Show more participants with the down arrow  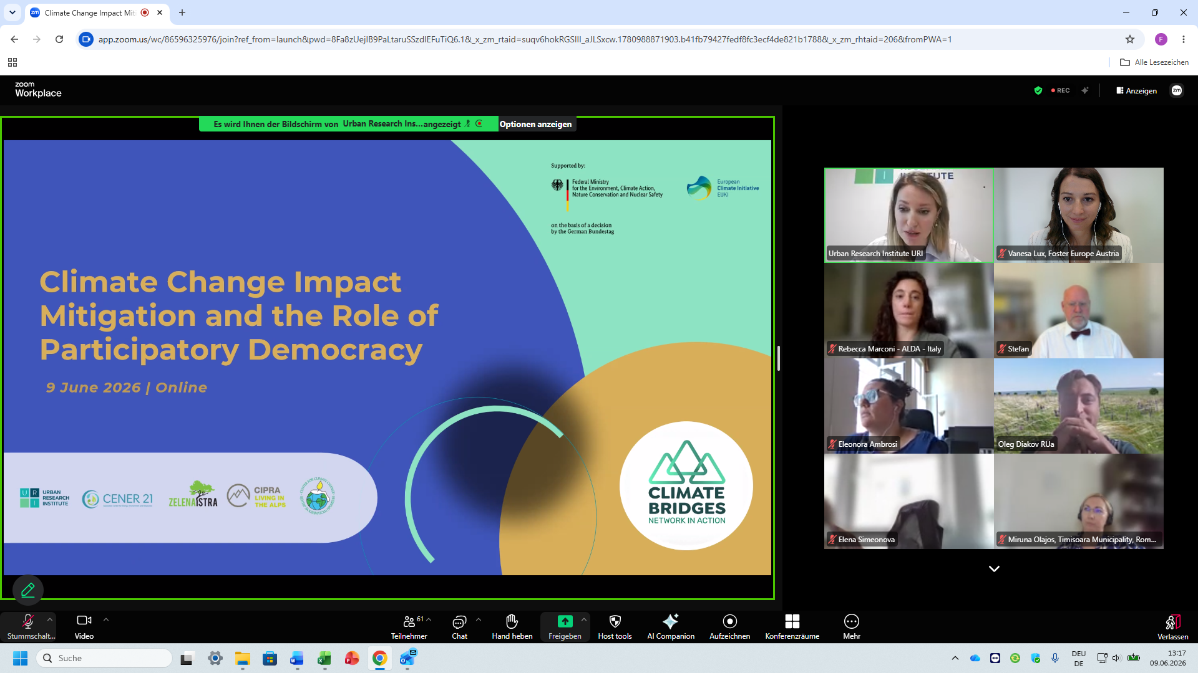click(994, 569)
